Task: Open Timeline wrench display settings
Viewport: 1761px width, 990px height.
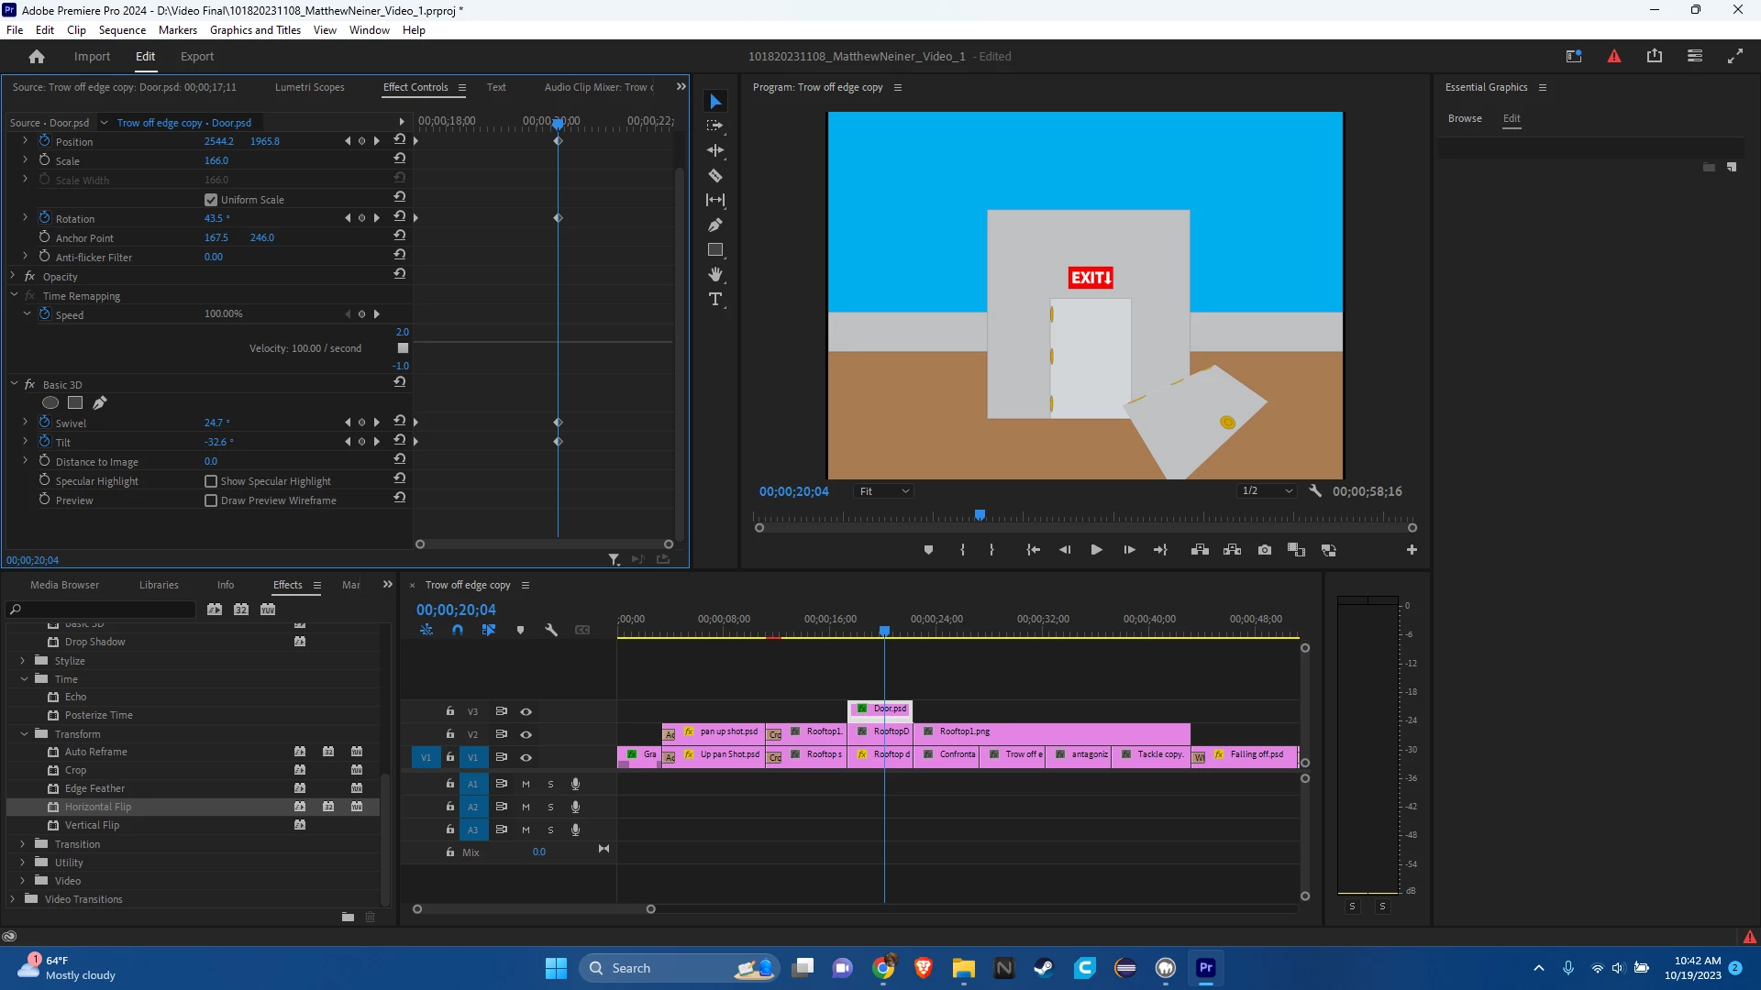Action: pos(551,630)
